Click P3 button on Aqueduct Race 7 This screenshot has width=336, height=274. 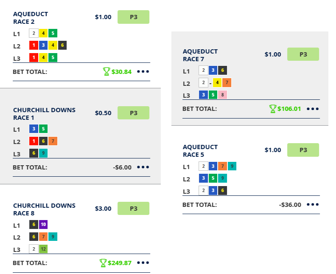[x=303, y=54]
